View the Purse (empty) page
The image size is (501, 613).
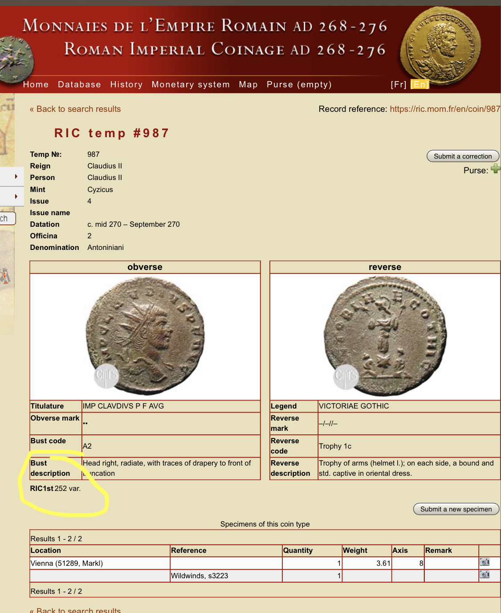[x=299, y=85]
